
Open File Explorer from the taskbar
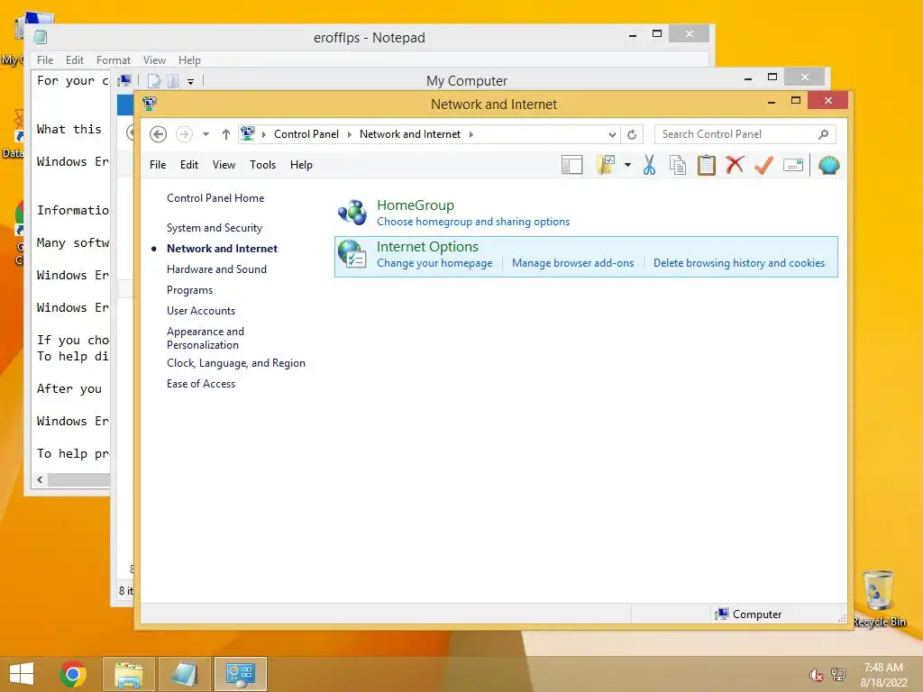[129, 674]
